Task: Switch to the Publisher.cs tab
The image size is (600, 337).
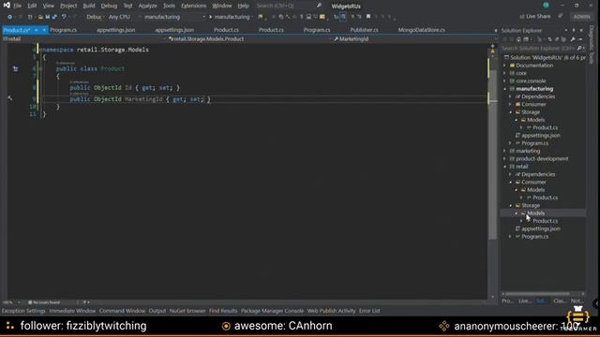Action: [x=364, y=30]
